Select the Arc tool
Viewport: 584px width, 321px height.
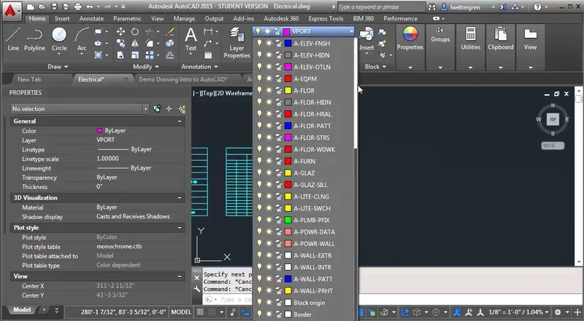click(82, 39)
